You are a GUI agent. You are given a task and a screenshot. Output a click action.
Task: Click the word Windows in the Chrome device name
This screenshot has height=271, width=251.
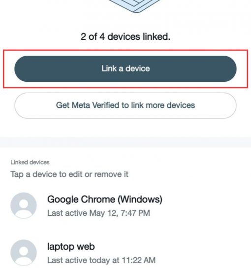[140, 199]
